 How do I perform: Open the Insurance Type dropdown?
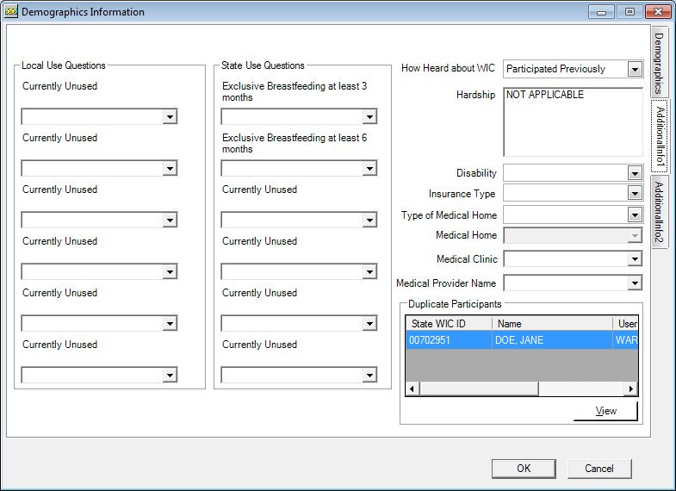(x=635, y=194)
